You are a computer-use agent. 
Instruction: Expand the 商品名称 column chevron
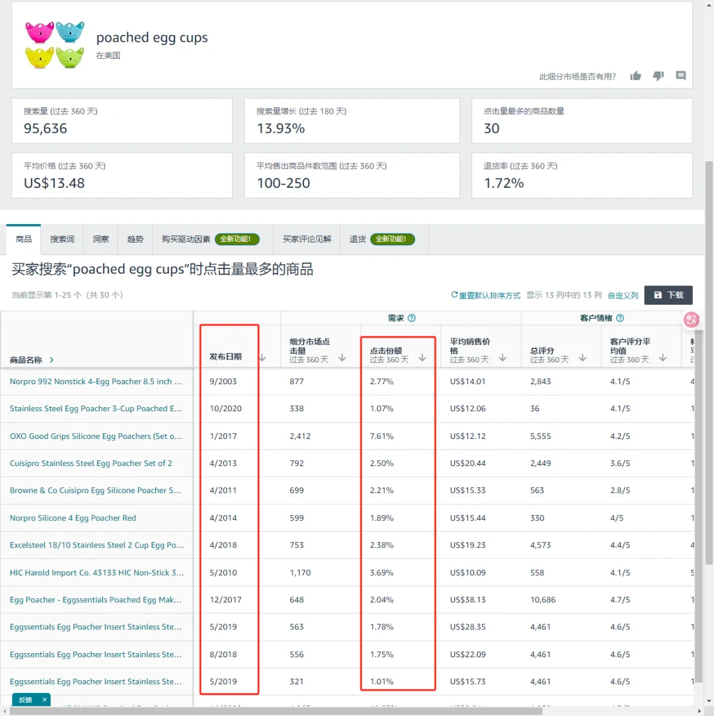[x=52, y=360]
